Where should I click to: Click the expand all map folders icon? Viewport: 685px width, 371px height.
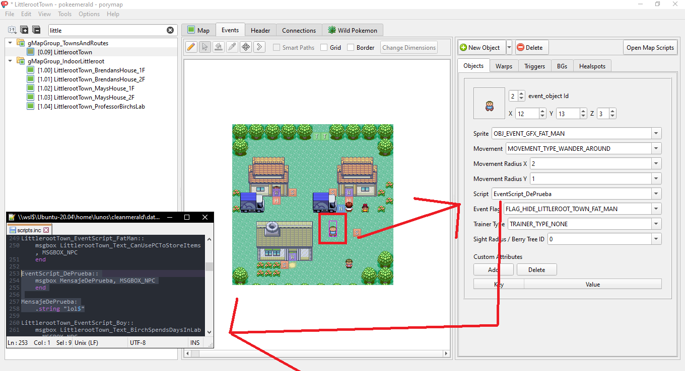tap(24, 30)
